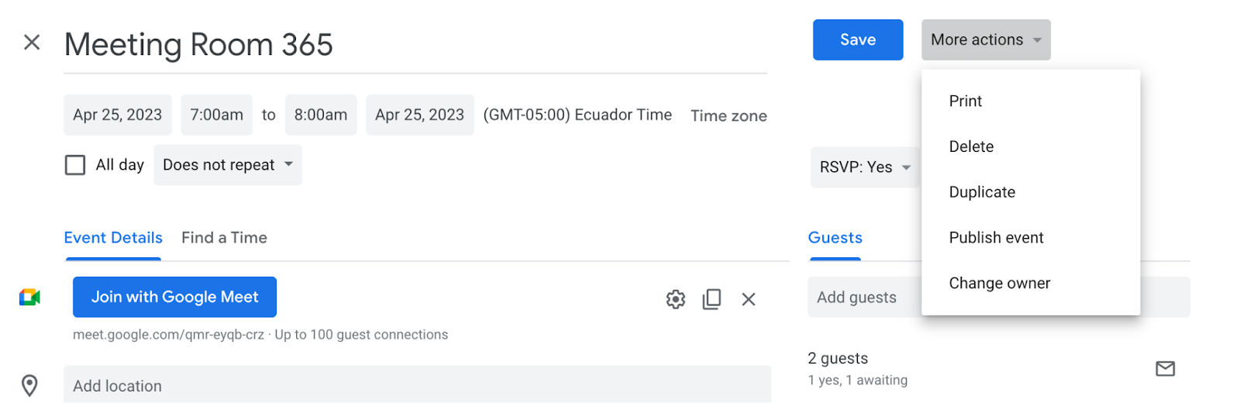Click the Add location field

417,385
